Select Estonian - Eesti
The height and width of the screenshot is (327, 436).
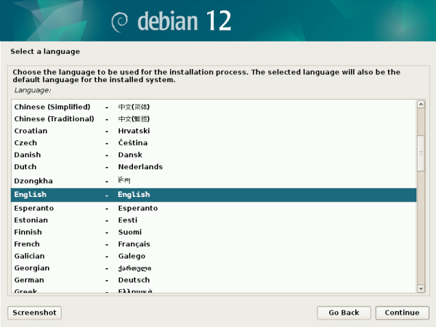pos(214,220)
